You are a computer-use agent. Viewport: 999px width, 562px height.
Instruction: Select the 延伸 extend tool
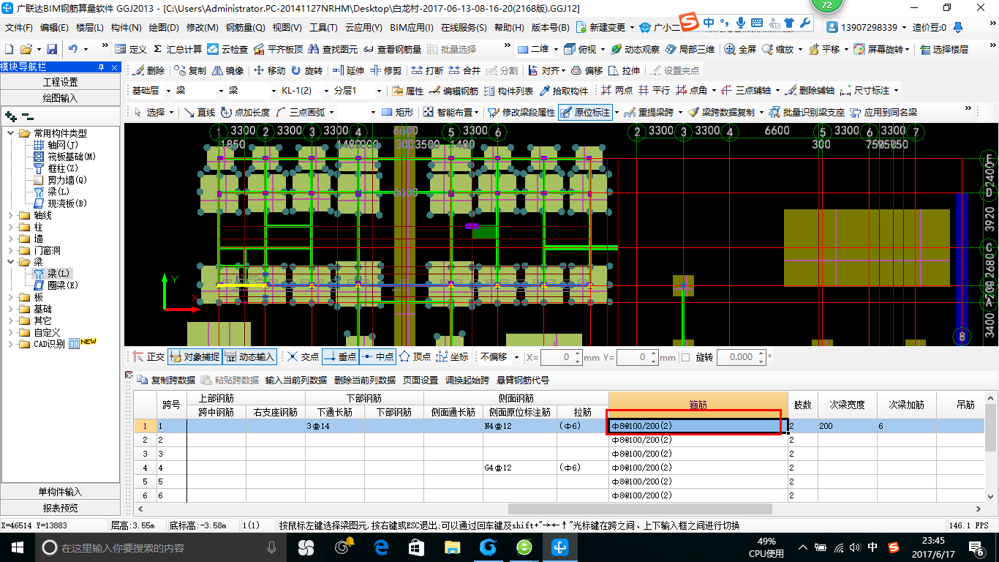(348, 71)
